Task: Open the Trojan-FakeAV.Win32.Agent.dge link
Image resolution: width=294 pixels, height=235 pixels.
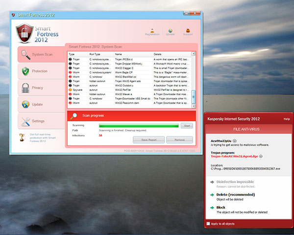Action: (x=234, y=156)
